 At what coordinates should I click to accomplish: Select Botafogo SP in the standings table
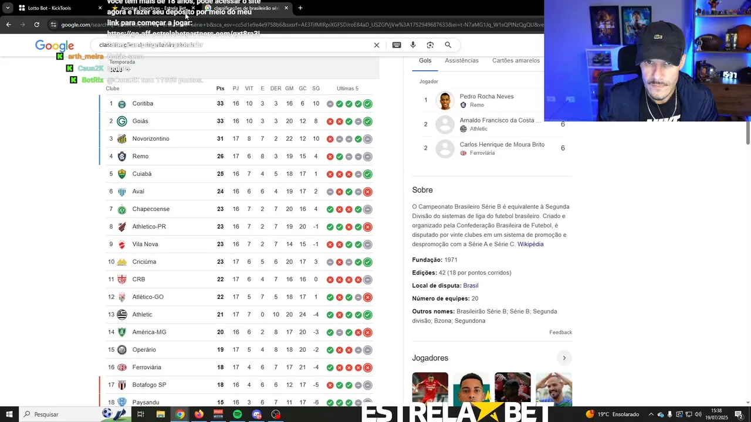click(x=149, y=385)
